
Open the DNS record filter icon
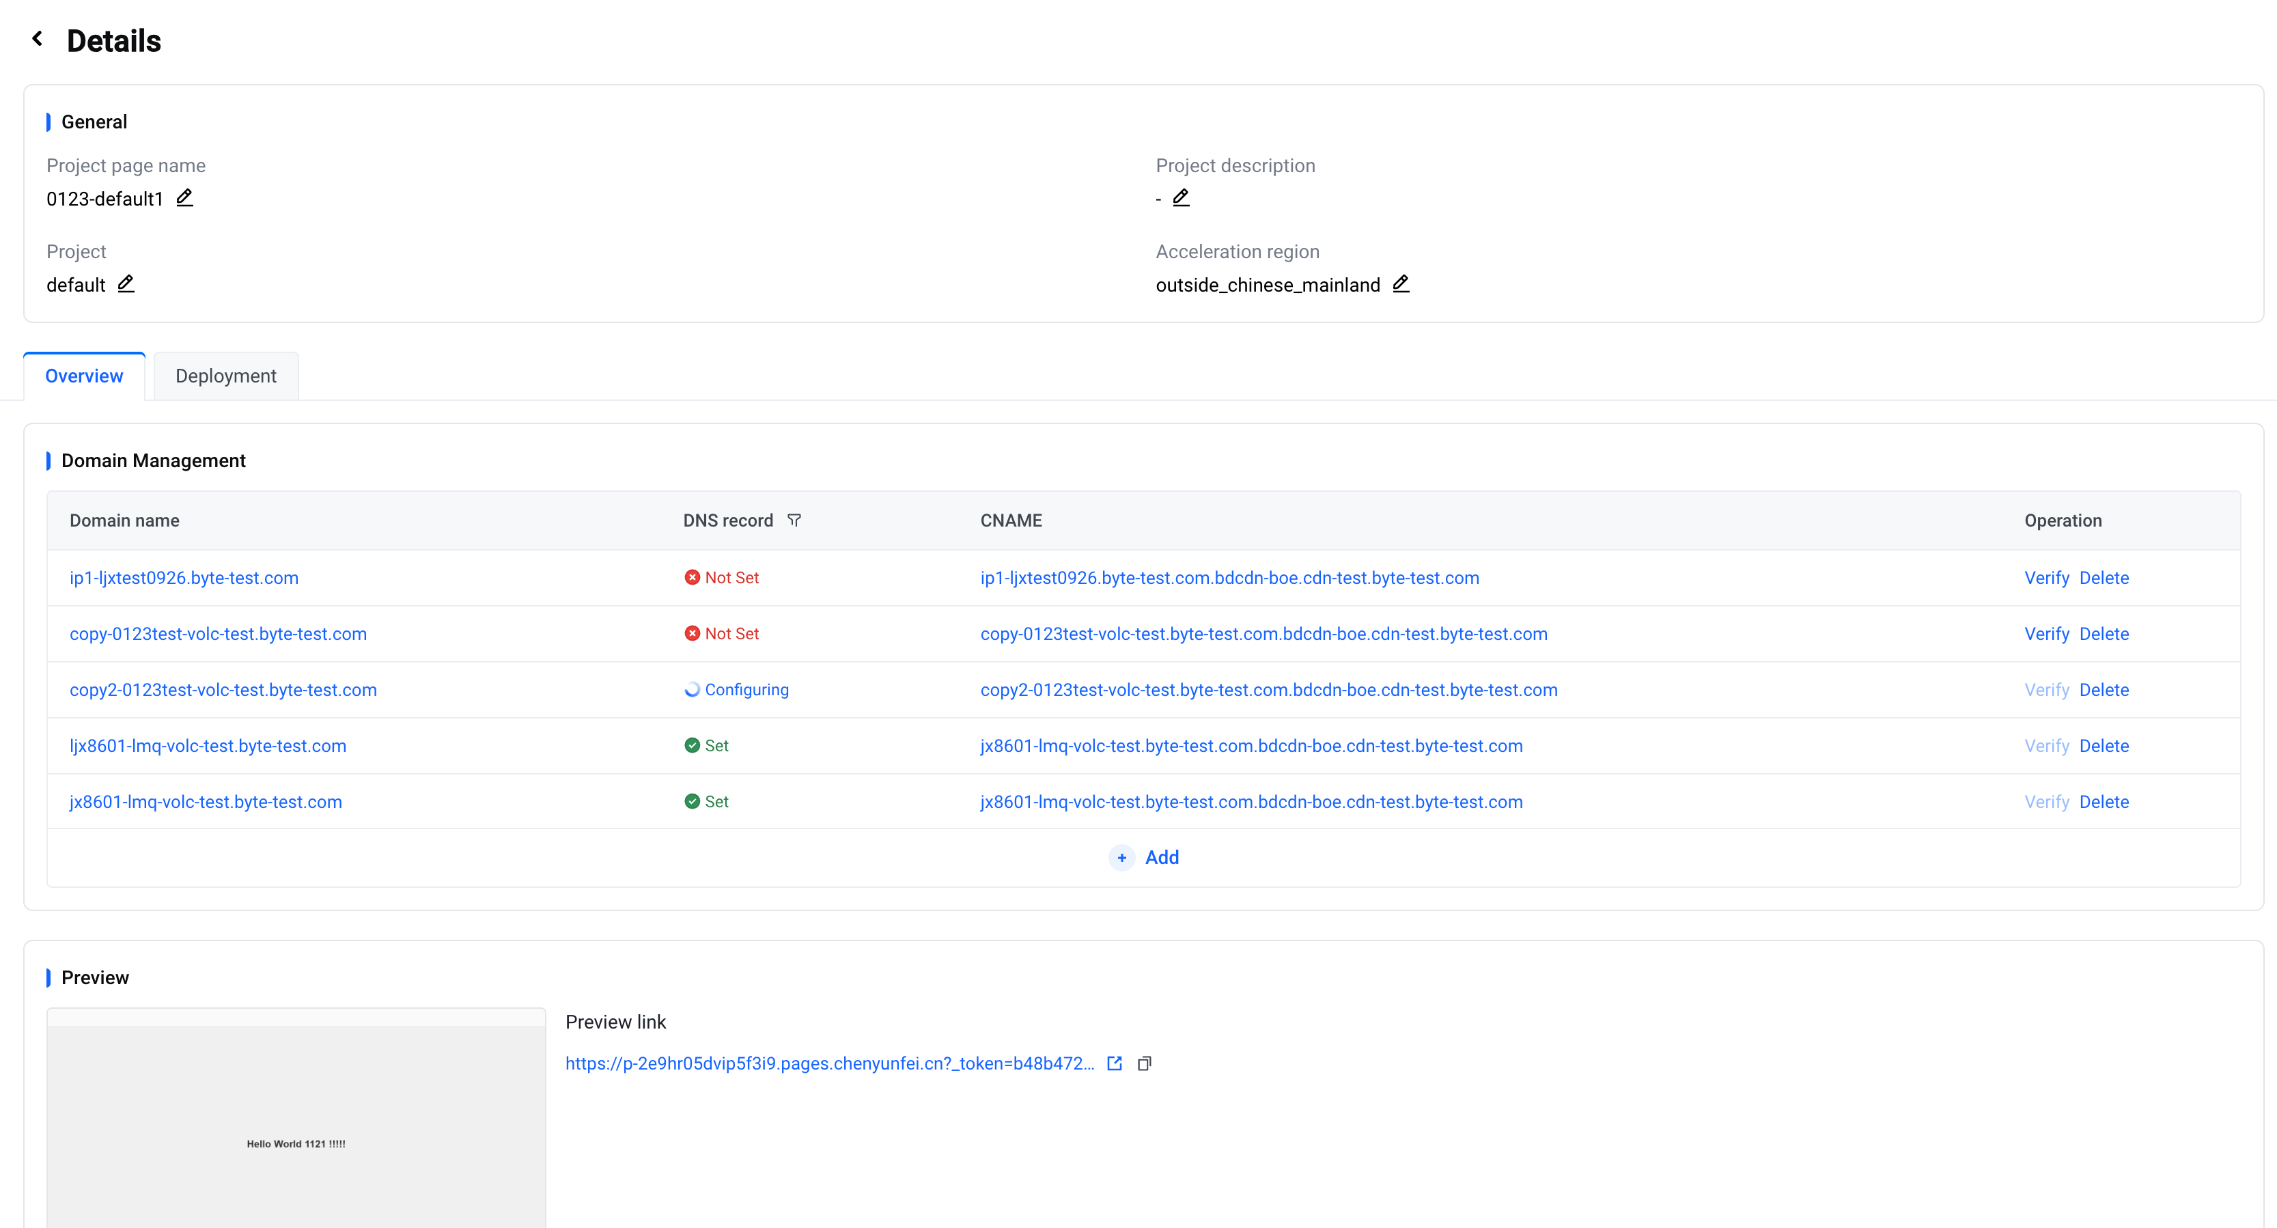(794, 520)
